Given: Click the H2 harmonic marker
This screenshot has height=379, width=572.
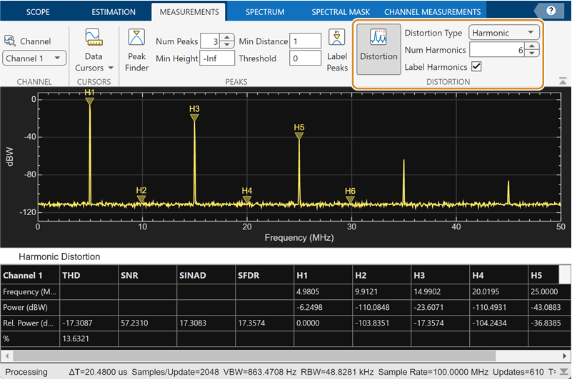Looking at the screenshot, I should 141,199.
